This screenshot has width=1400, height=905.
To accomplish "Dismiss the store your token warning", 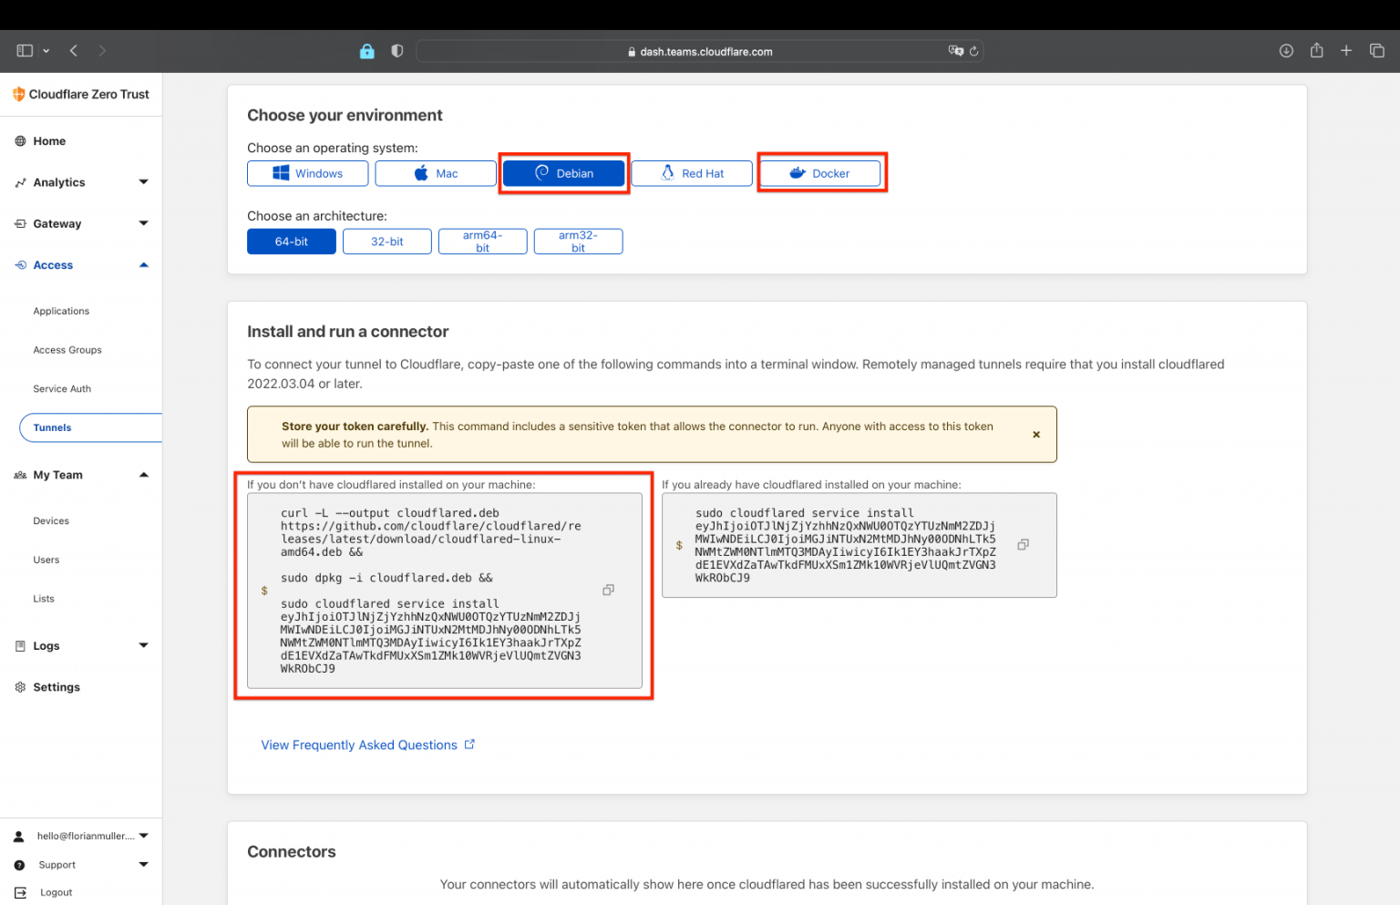I will tap(1035, 435).
